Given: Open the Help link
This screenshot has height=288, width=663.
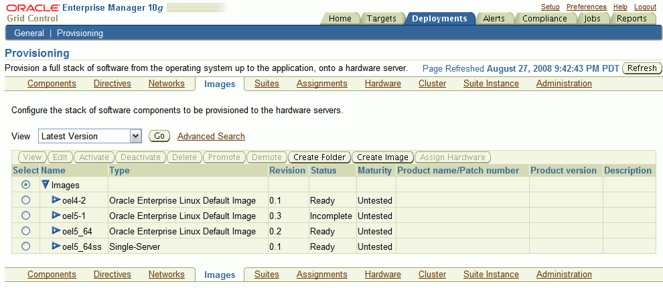Looking at the screenshot, I should pos(620,7).
